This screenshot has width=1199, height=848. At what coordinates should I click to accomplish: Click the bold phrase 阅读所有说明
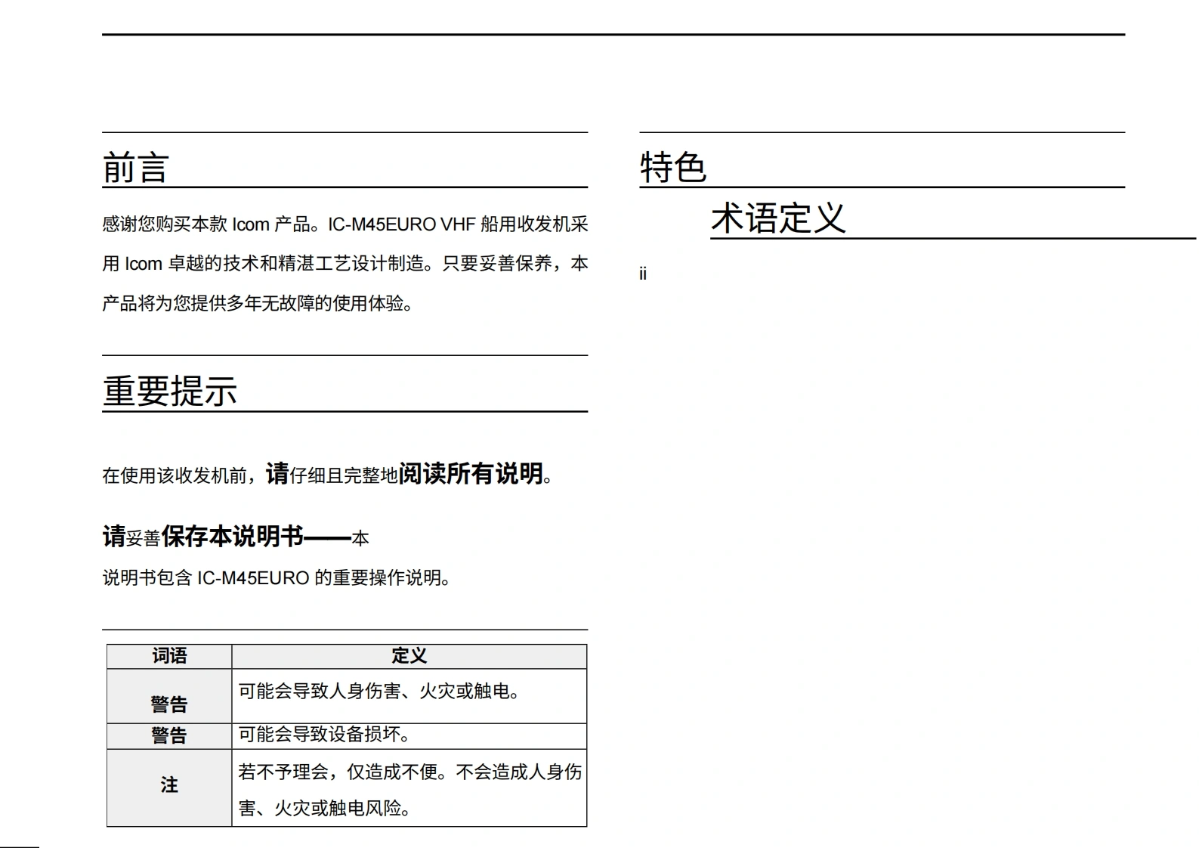coord(471,474)
